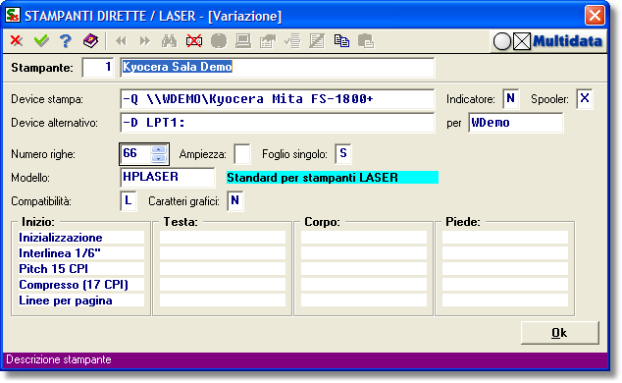
Task: Confirm with the green checkmark icon
Action: [41, 40]
